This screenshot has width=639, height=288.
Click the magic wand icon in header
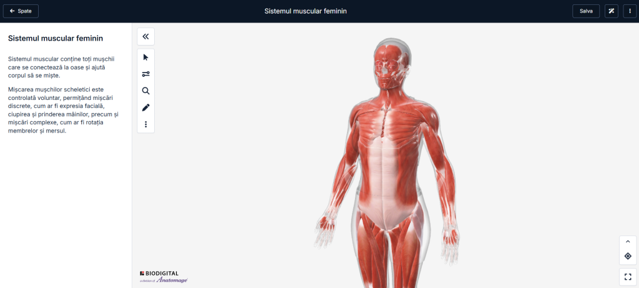[x=611, y=11]
